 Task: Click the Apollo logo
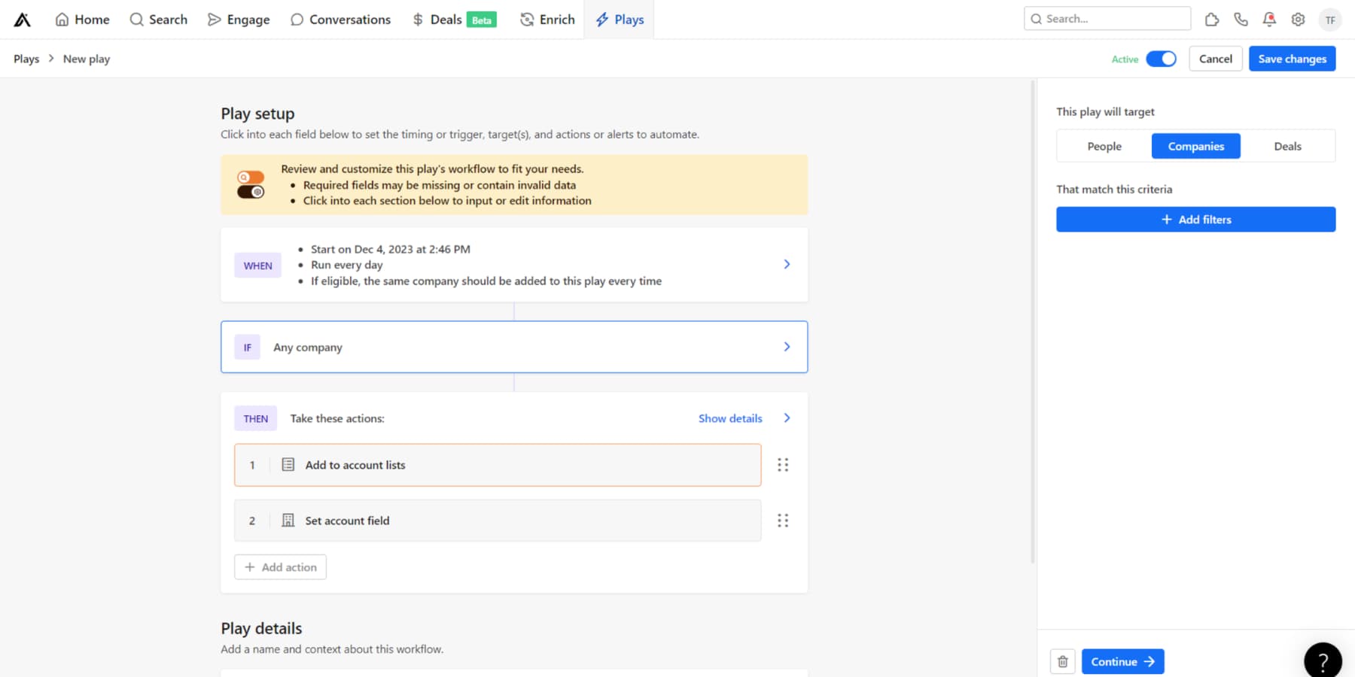(x=22, y=19)
